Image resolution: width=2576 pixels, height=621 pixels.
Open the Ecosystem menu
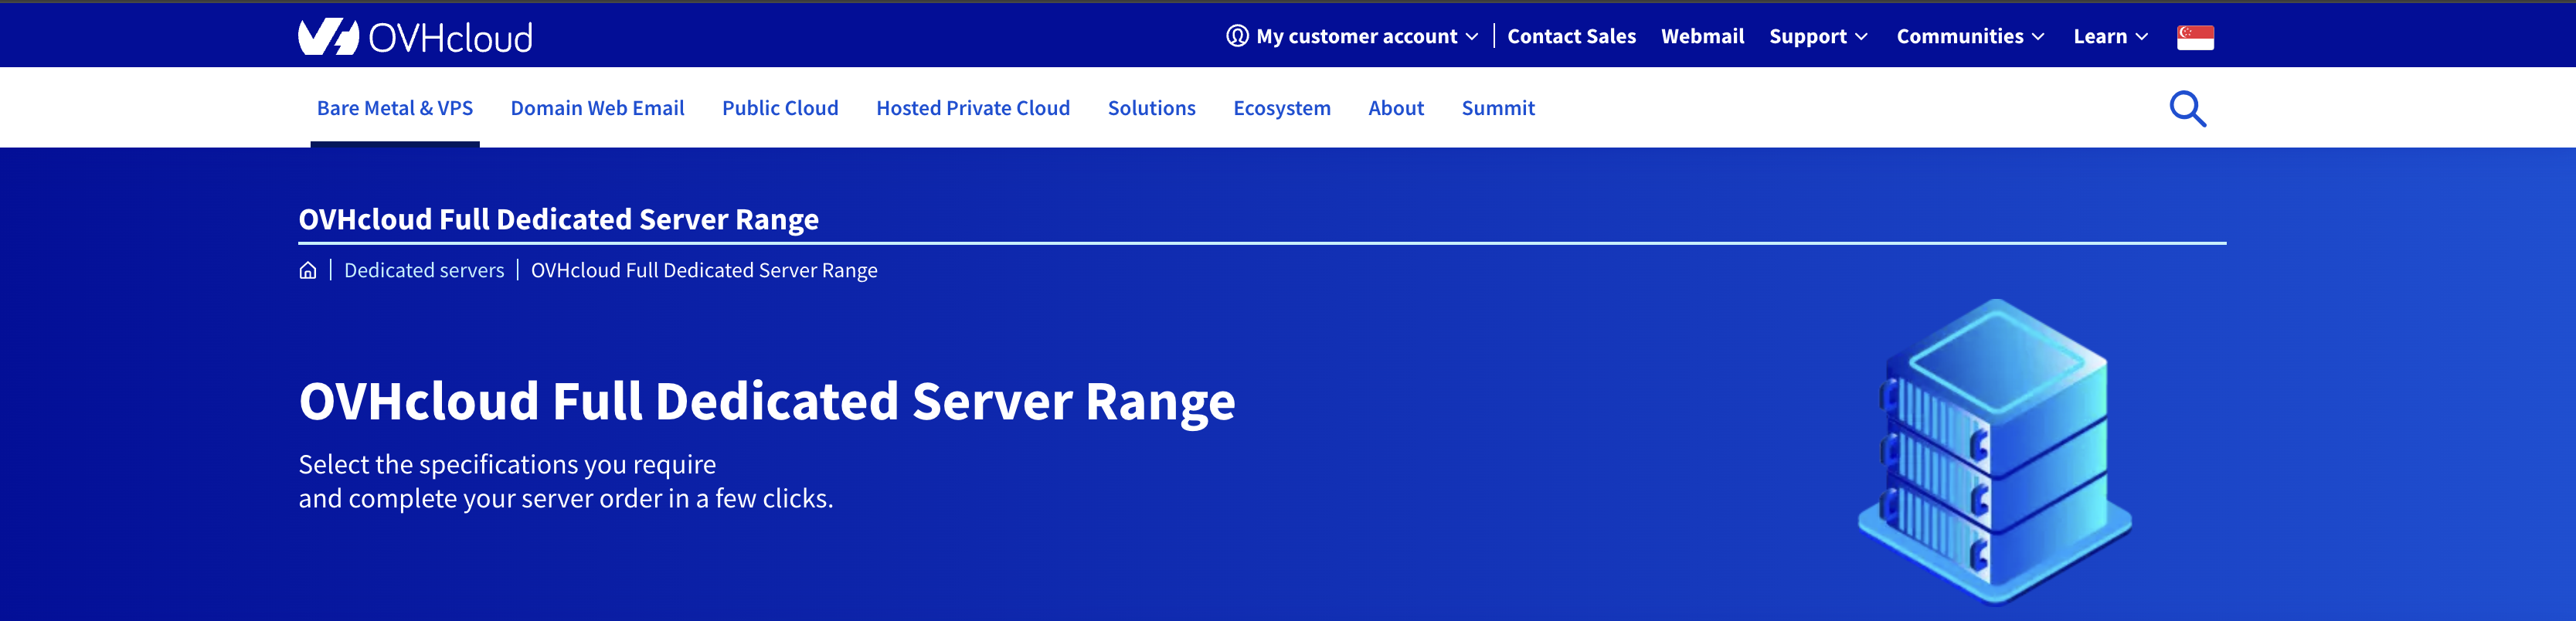click(1282, 108)
